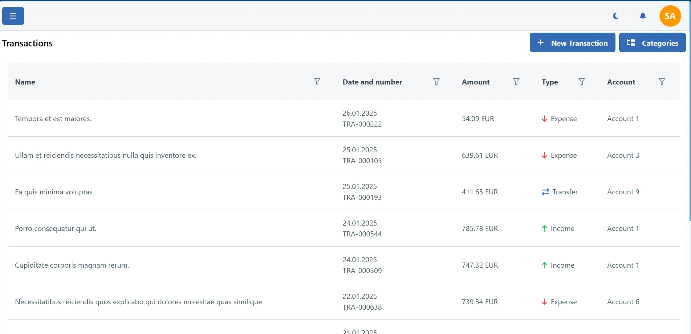Click the New Transaction button
Viewport: 691px width, 334px height.
(572, 42)
